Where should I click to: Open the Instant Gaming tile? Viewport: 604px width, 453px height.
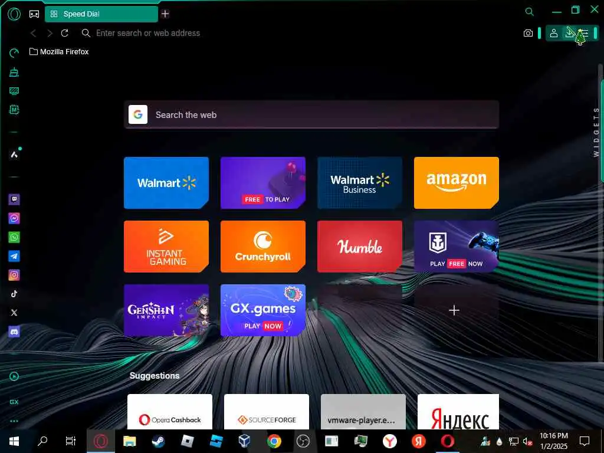pyautogui.click(x=166, y=247)
